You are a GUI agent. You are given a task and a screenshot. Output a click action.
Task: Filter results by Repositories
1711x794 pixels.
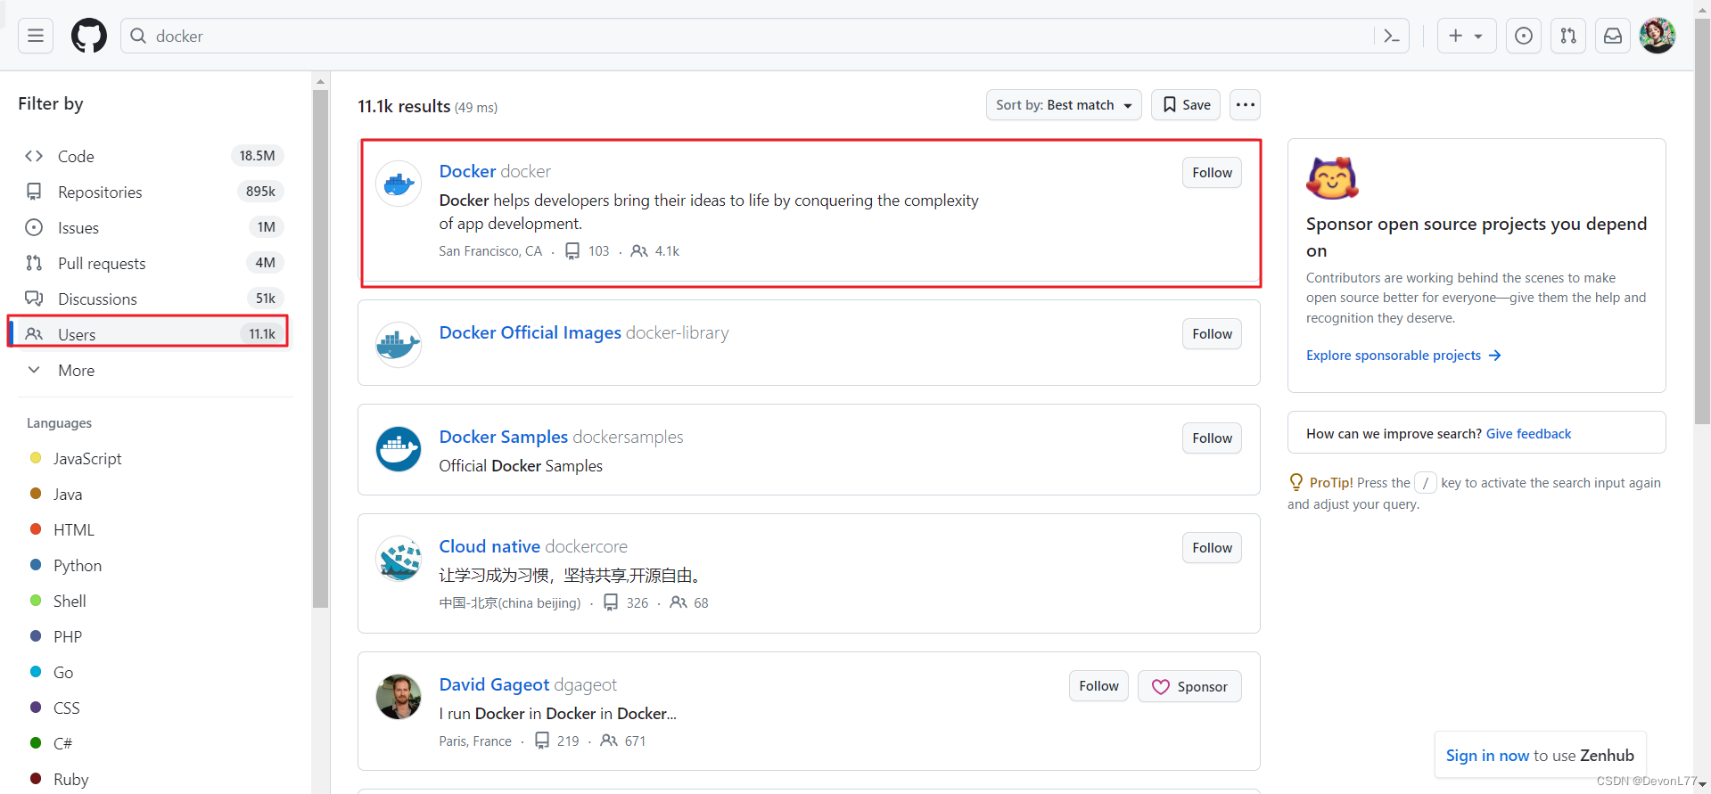153,192
